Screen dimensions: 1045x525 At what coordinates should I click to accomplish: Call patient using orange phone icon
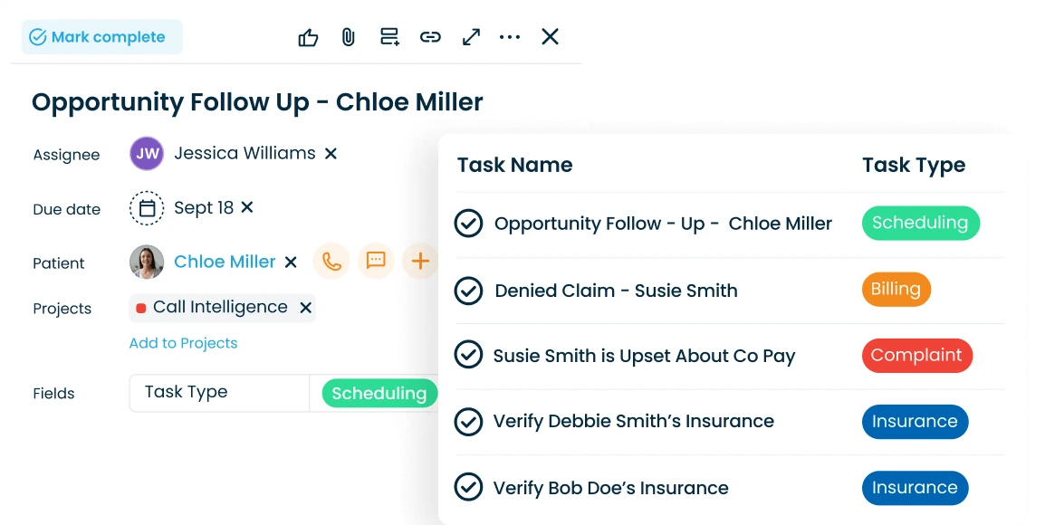click(x=331, y=262)
